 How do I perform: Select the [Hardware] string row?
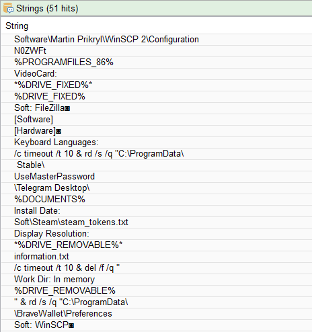[157, 131]
